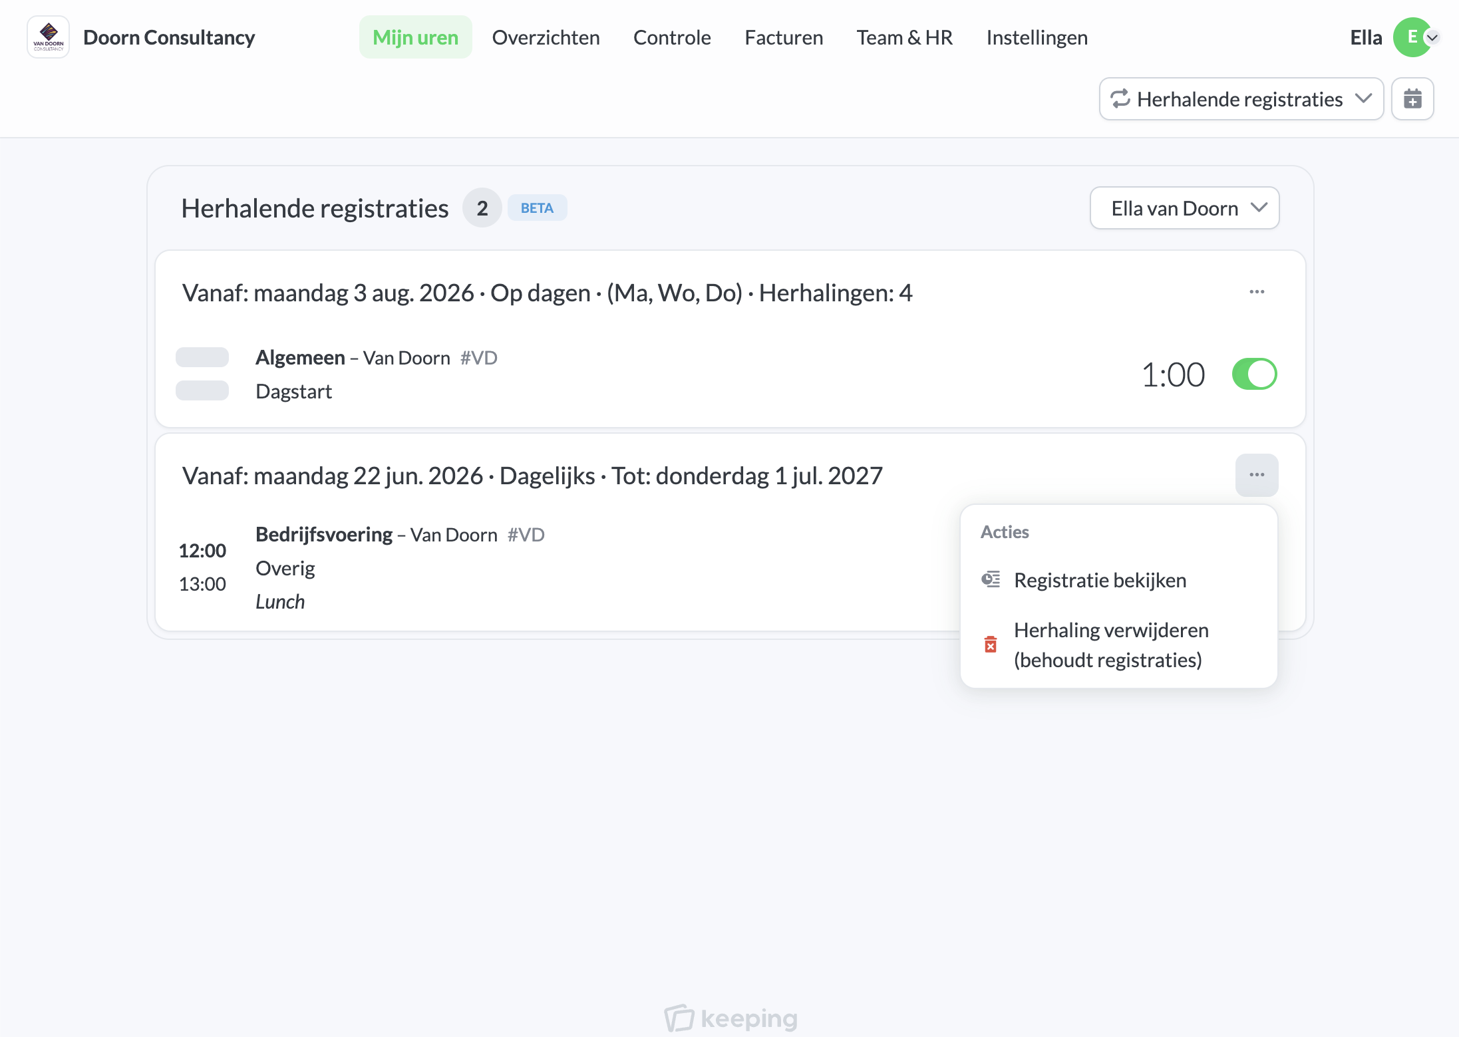The width and height of the screenshot is (1459, 1037).
Task: Click the calendar add icon button
Action: pyautogui.click(x=1412, y=99)
